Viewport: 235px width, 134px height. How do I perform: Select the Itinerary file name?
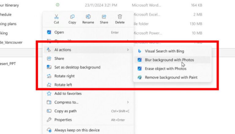[9, 5]
